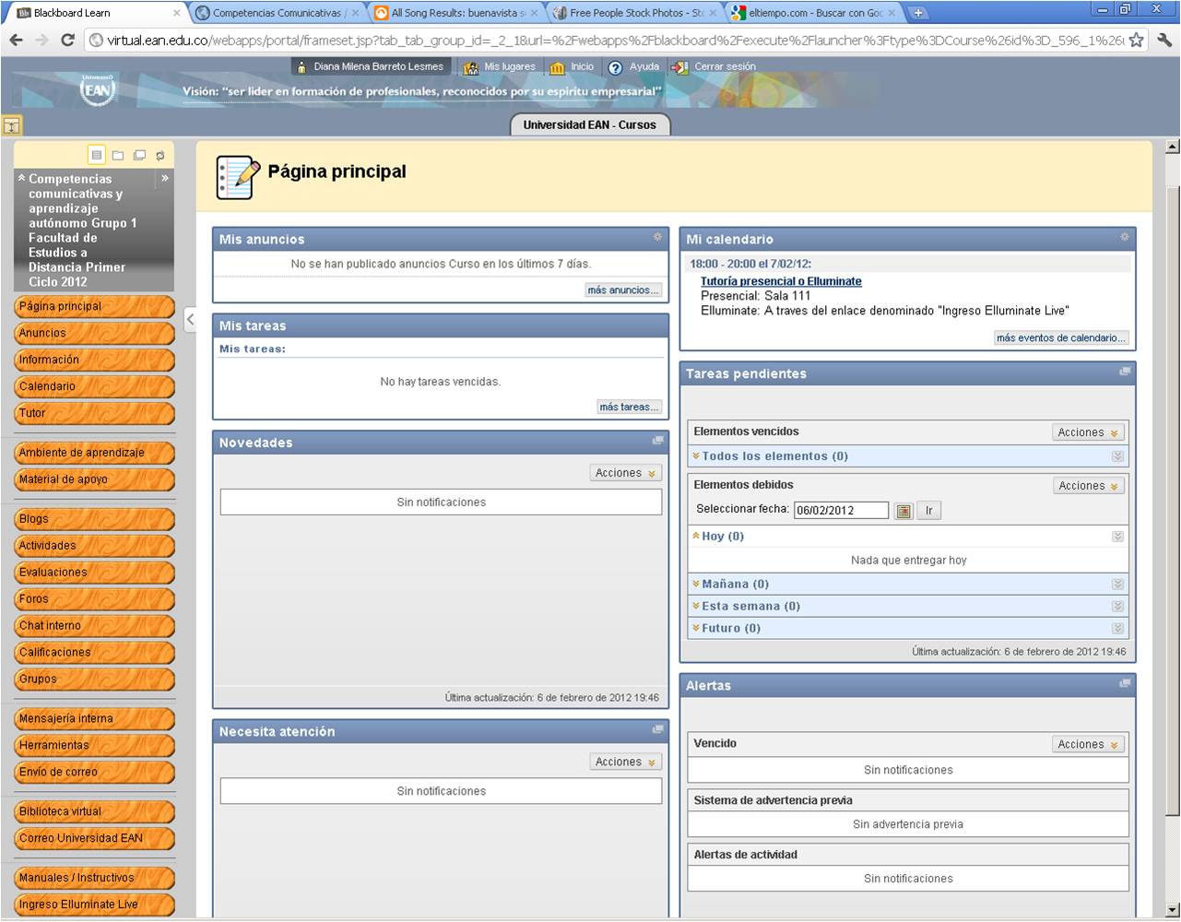Open the Novedades panel in new window

pyautogui.click(x=657, y=442)
